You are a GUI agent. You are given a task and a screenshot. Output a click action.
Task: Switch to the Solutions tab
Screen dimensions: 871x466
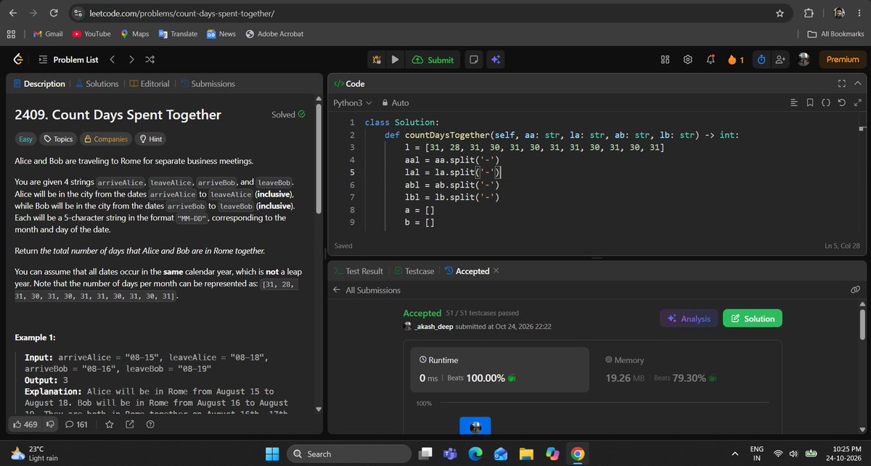(97, 83)
